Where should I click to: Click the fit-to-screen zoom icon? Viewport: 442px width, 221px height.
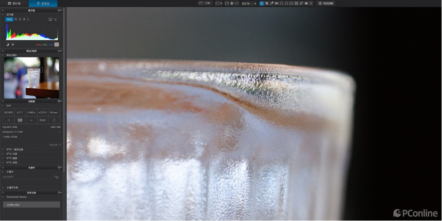(x=227, y=4)
